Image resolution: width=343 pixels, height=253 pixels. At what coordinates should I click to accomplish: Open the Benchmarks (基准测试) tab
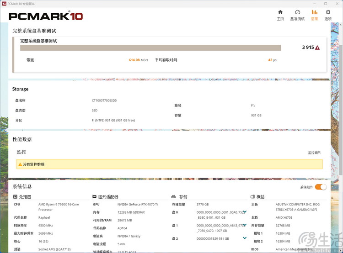click(x=297, y=15)
